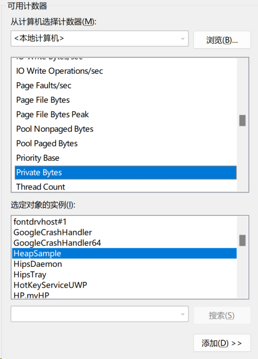Select Page Faults/sec counter

[126, 85]
